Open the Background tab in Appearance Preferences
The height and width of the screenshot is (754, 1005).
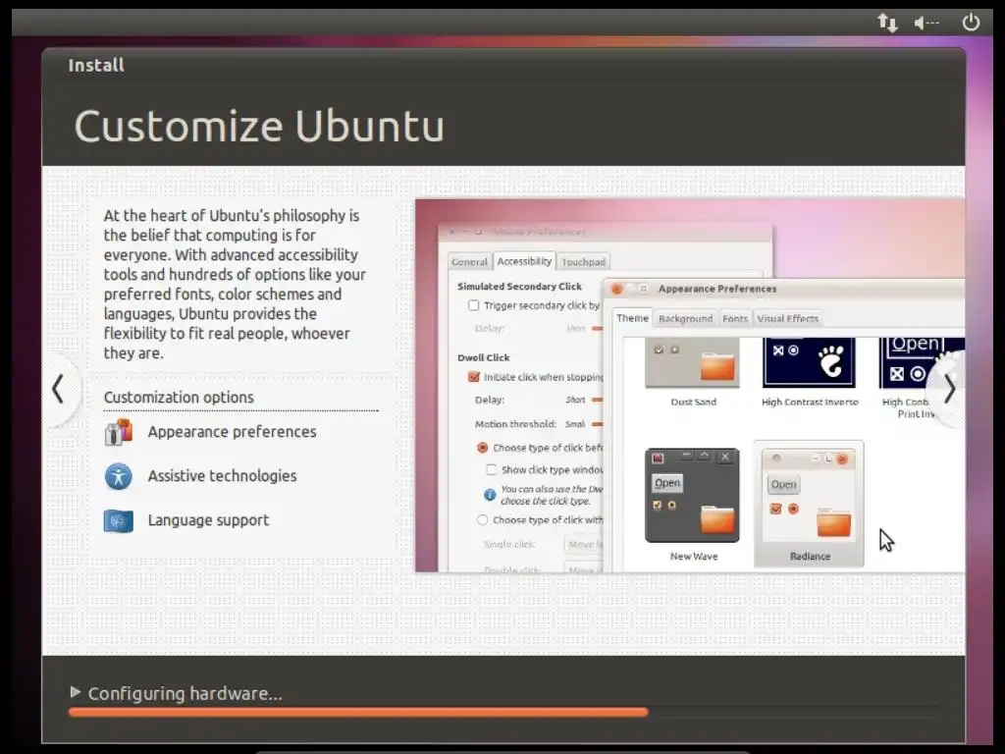pyautogui.click(x=685, y=319)
